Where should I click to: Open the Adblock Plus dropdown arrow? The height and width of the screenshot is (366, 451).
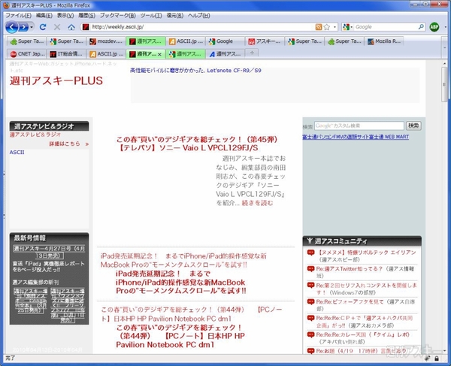[445, 27]
